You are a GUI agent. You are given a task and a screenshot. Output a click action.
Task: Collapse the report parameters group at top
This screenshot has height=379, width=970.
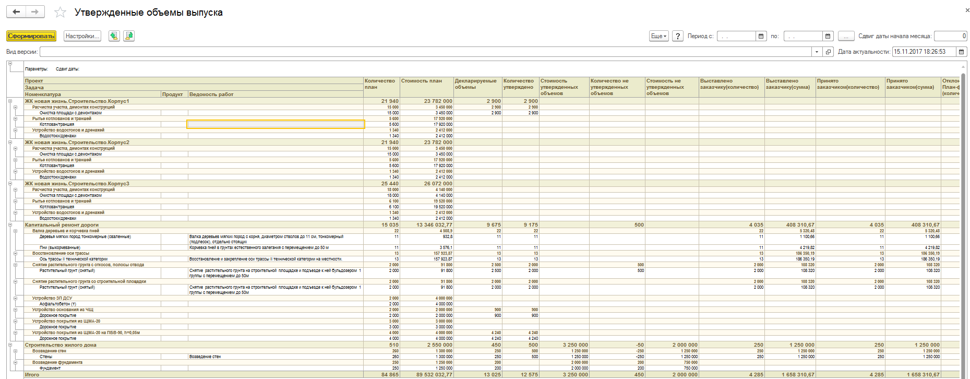(10, 64)
